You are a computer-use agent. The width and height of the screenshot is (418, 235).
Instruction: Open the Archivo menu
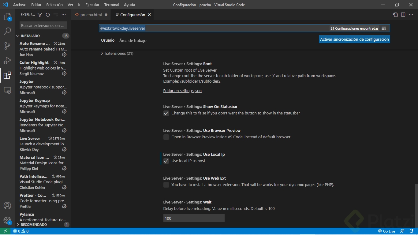pyautogui.click(x=20, y=5)
